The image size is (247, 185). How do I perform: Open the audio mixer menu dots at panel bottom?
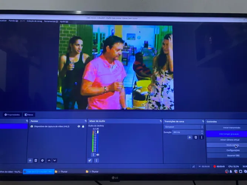(x=96, y=161)
